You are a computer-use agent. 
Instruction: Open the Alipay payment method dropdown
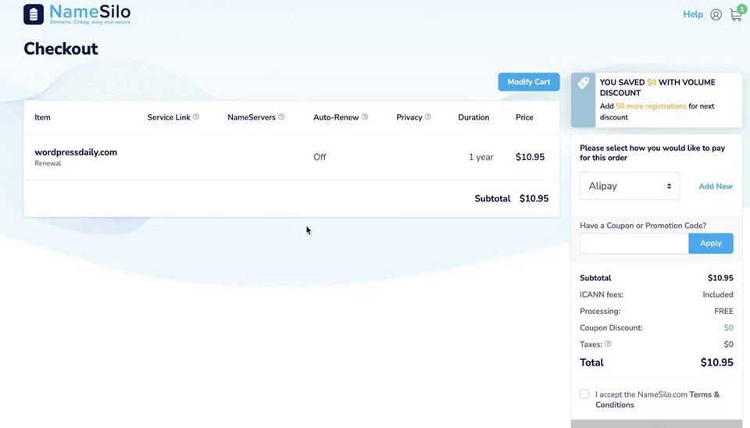click(630, 186)
